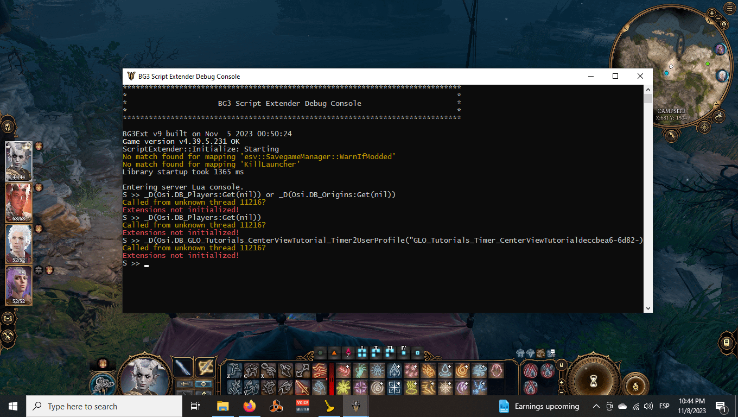This screenshot has width=738, height=417.
Task: Click the console scrollbar up arrow
Action: point(648,89)
